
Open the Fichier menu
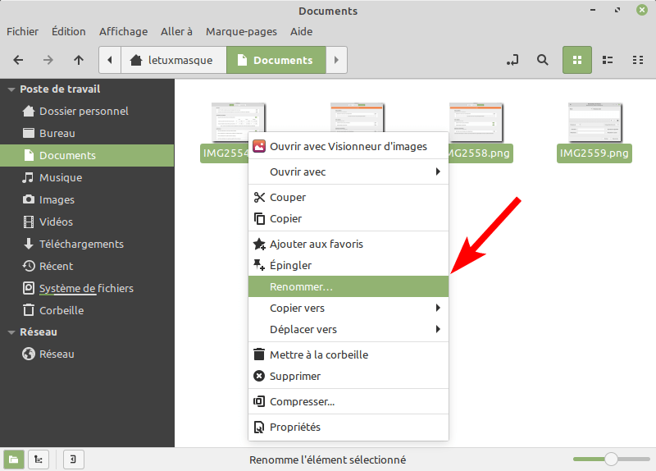(23, 32)
